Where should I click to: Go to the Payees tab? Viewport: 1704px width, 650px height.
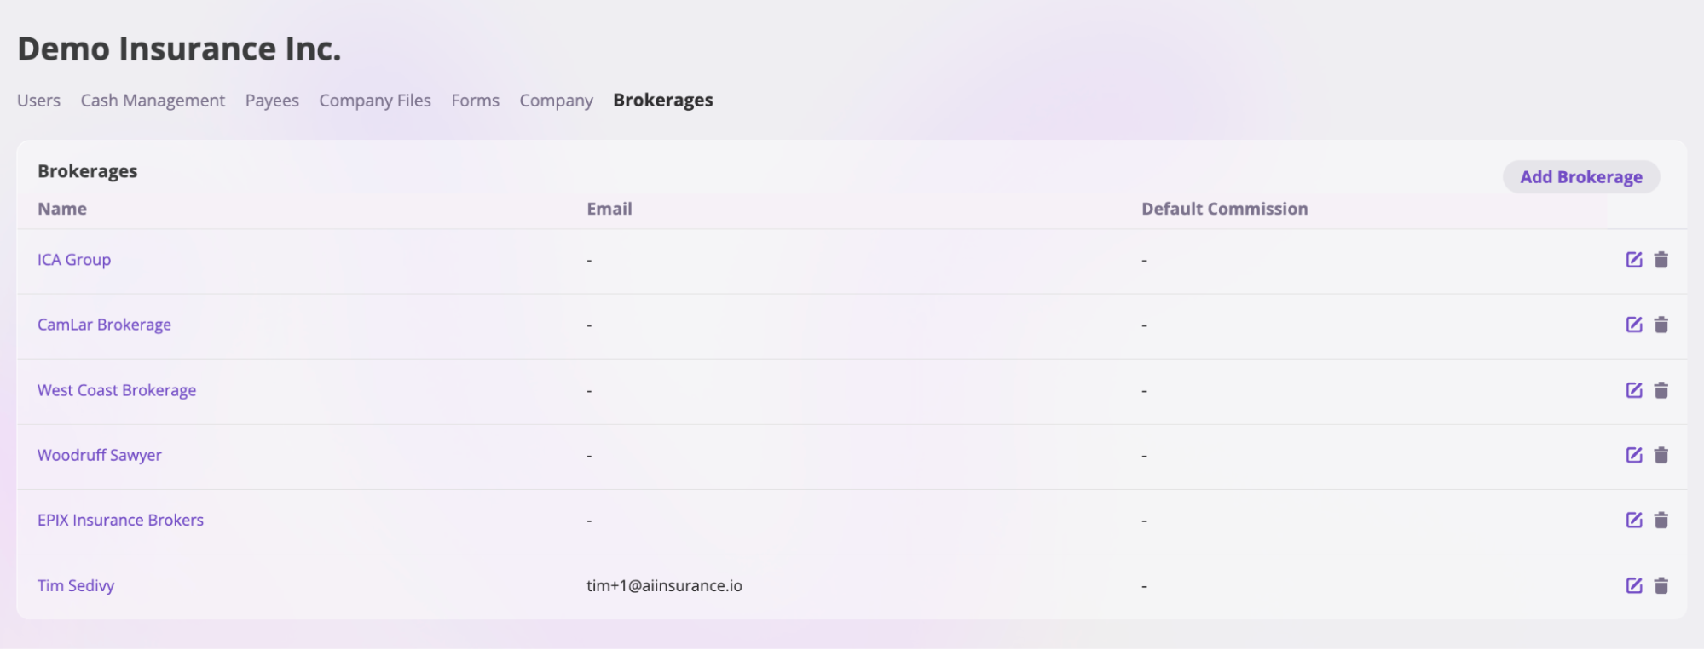(272, 101)
